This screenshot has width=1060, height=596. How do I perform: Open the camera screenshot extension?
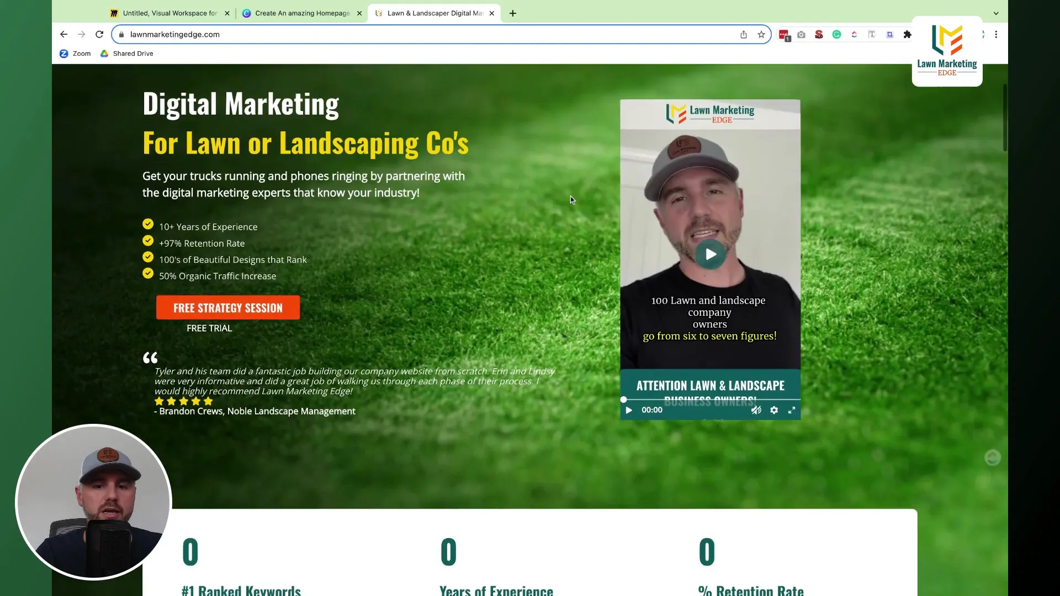coord(802,34)
